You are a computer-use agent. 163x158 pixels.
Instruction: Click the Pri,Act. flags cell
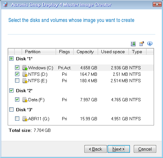(x=64, y=68)
